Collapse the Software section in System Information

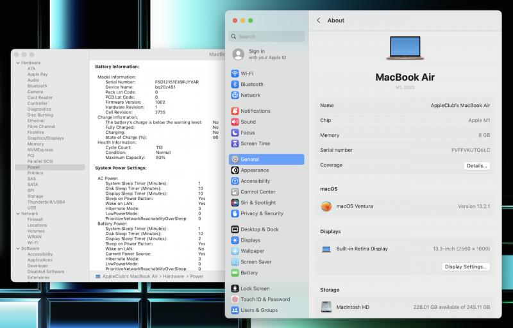click(x=18, y=249)
